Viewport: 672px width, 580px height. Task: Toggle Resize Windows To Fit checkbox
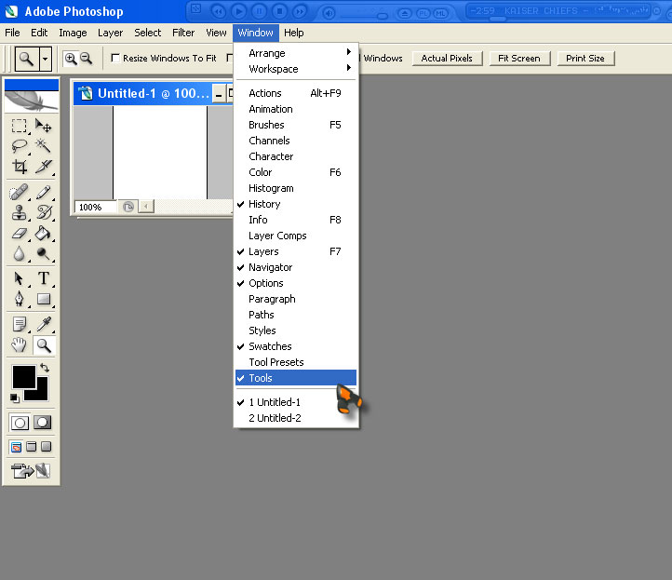(x=114, y=58)
